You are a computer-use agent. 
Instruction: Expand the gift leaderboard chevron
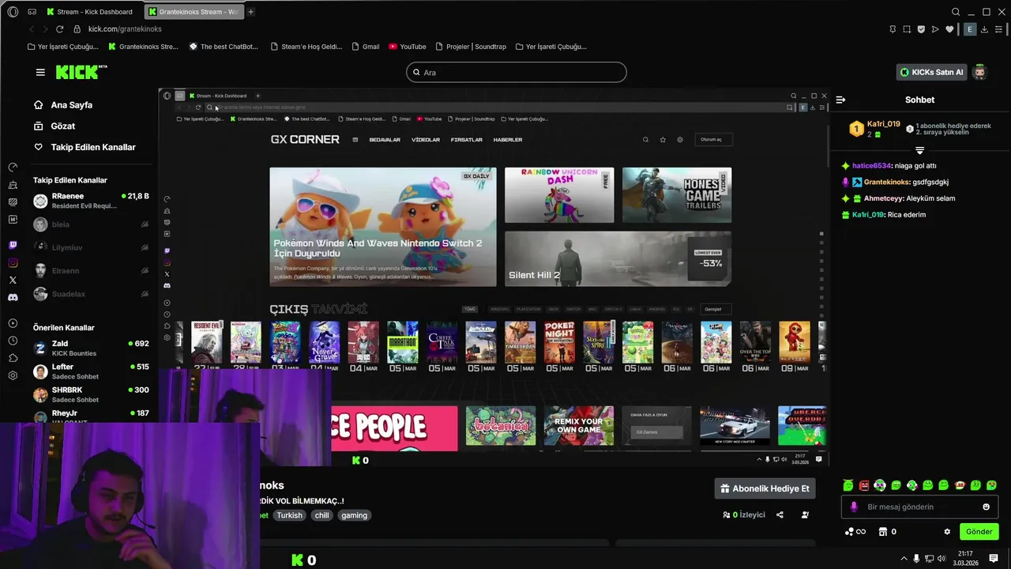coord(919,150)
